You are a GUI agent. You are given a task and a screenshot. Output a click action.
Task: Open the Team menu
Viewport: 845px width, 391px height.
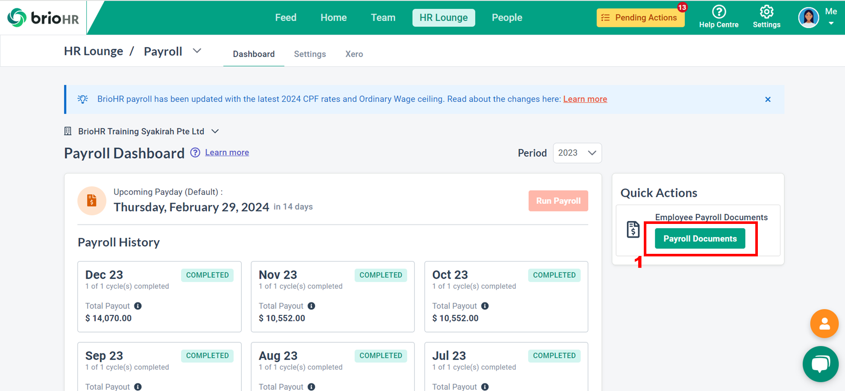click(383, 18)
